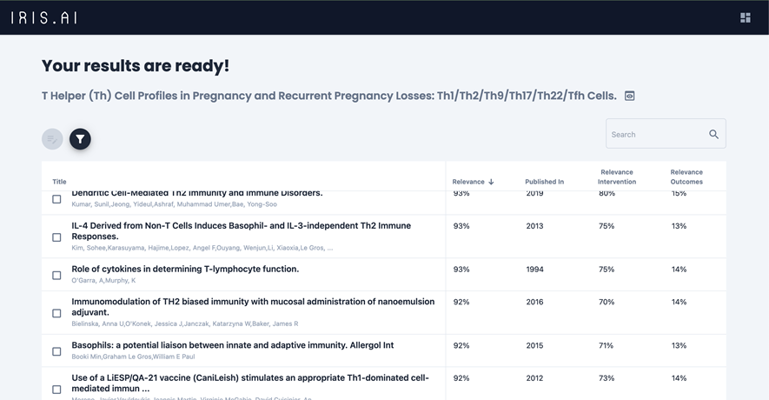Sort by Published In column
Viewport: 769px width, 400px height.
544,182
